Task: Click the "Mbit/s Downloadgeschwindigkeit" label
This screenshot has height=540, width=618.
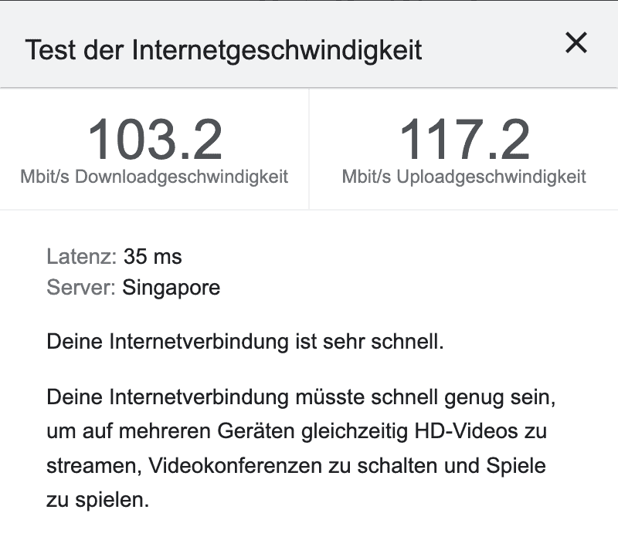Action: click(x=154, y=177)
